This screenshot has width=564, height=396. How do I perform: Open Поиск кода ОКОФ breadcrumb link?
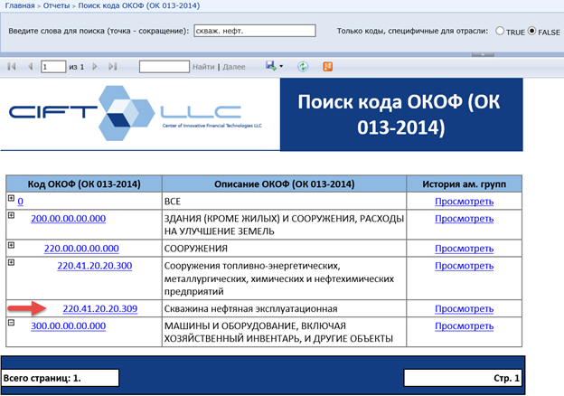point(139,5)
